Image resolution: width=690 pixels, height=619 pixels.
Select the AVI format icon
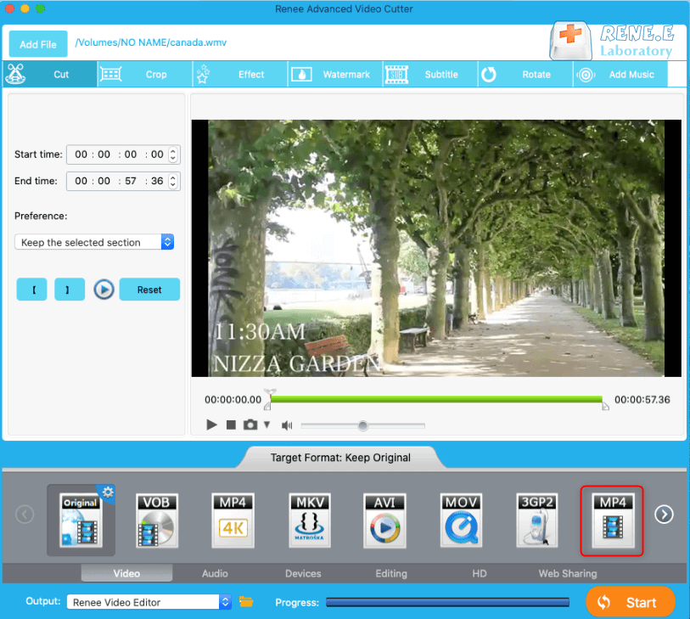click(x=384, y=521)
